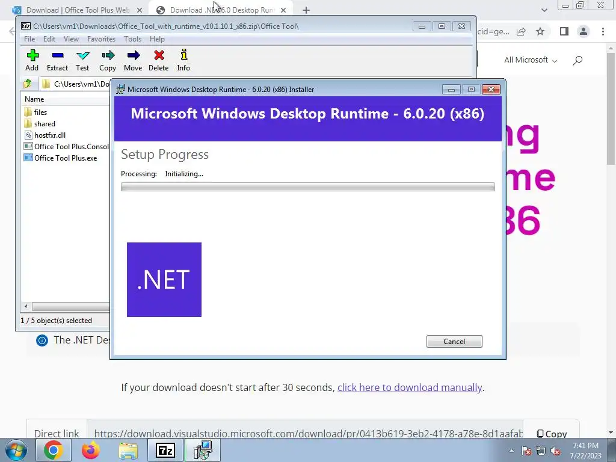
Task: Open a new Chrome tab
Action: (306, 10)
